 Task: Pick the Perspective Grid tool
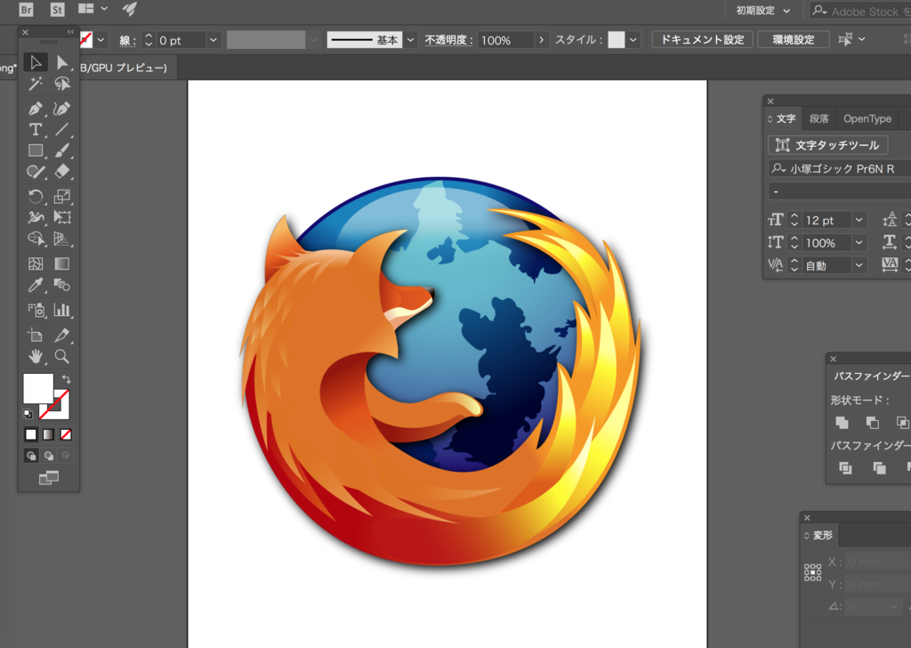point(62,239)
